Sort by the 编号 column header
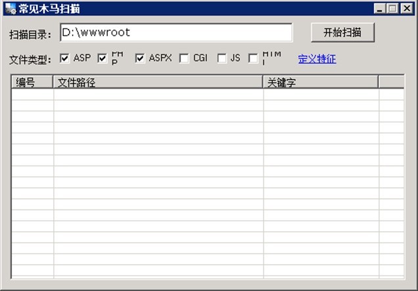Viewport: 418px width, 291px height. (32, 81)
